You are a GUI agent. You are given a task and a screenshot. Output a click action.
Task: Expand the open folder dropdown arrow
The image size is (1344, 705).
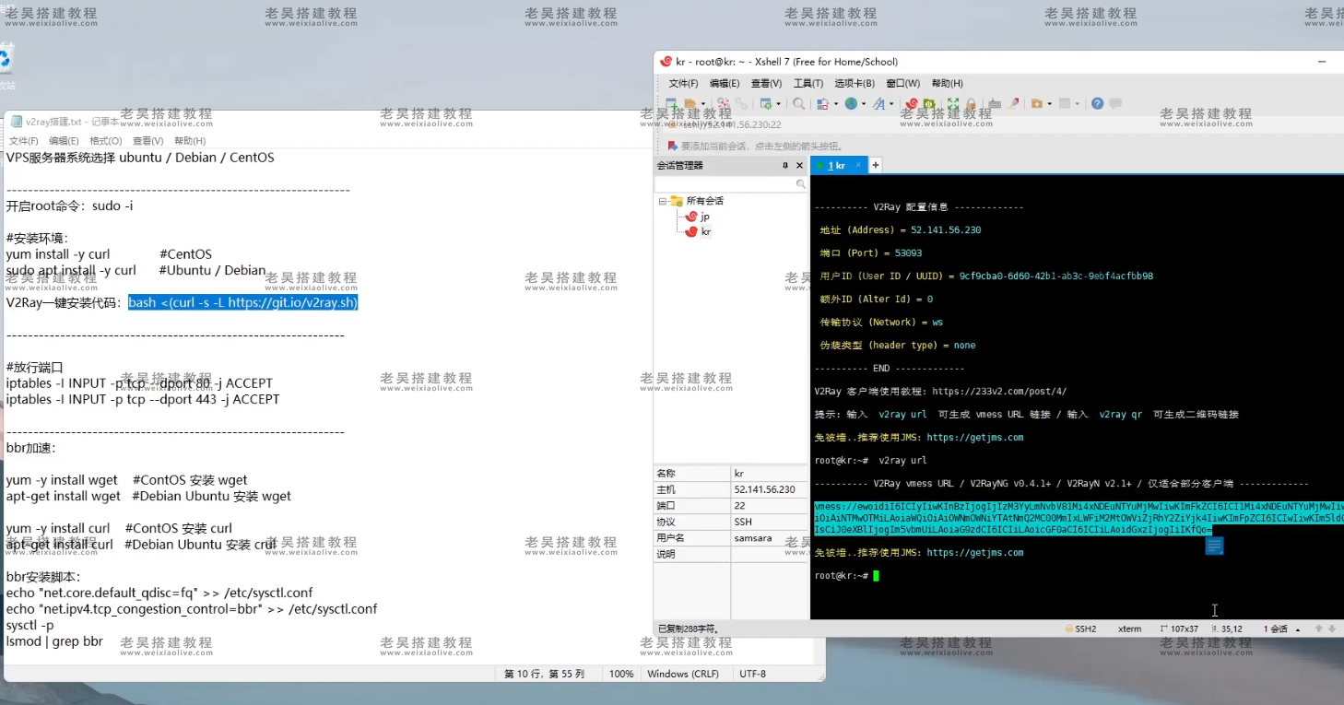(702, 104)
